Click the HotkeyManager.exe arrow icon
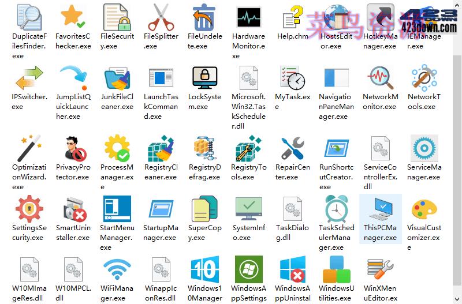The image size is (462, 304). (381, 17)
